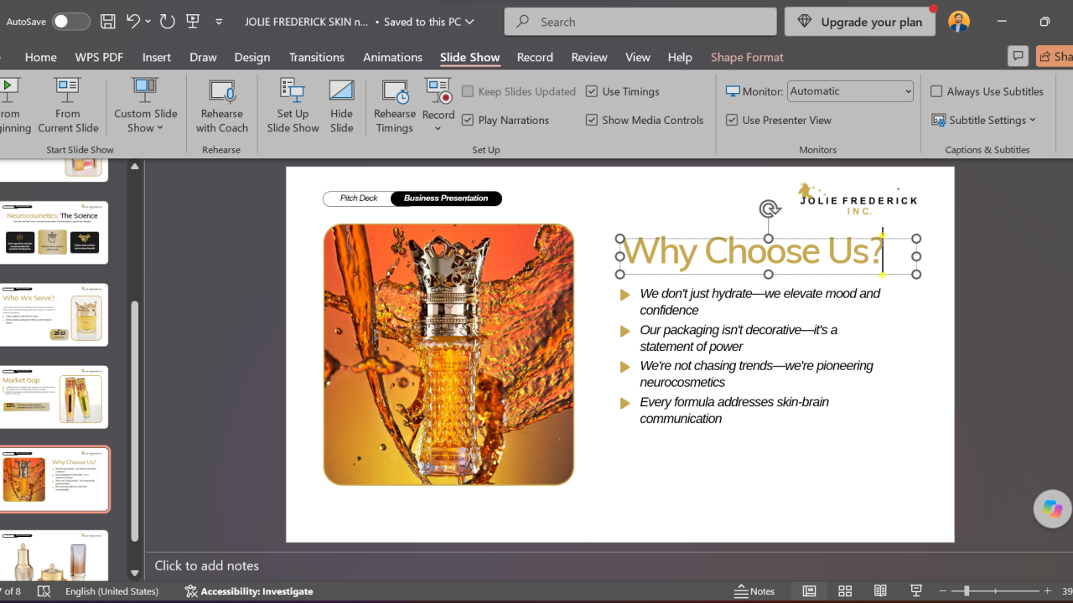Image resolution: width=1073 pixels, height=603 pixels.
Task: Click Accessibility: Investigate in status bar
Action: tap(248, 590)
